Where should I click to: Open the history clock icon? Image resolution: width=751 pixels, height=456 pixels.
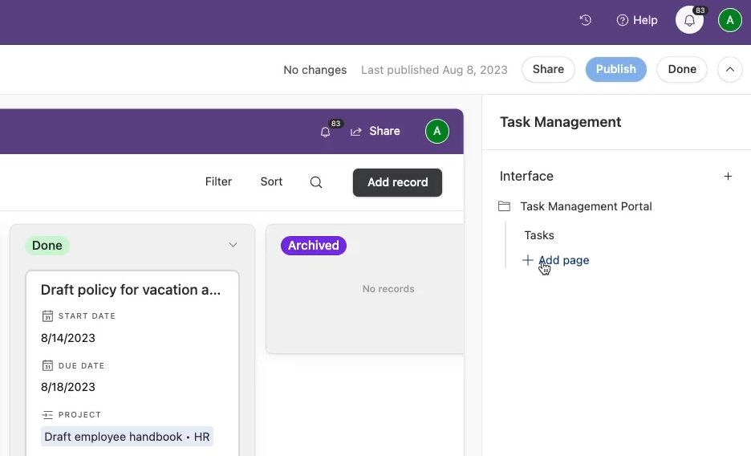point(586,20)
